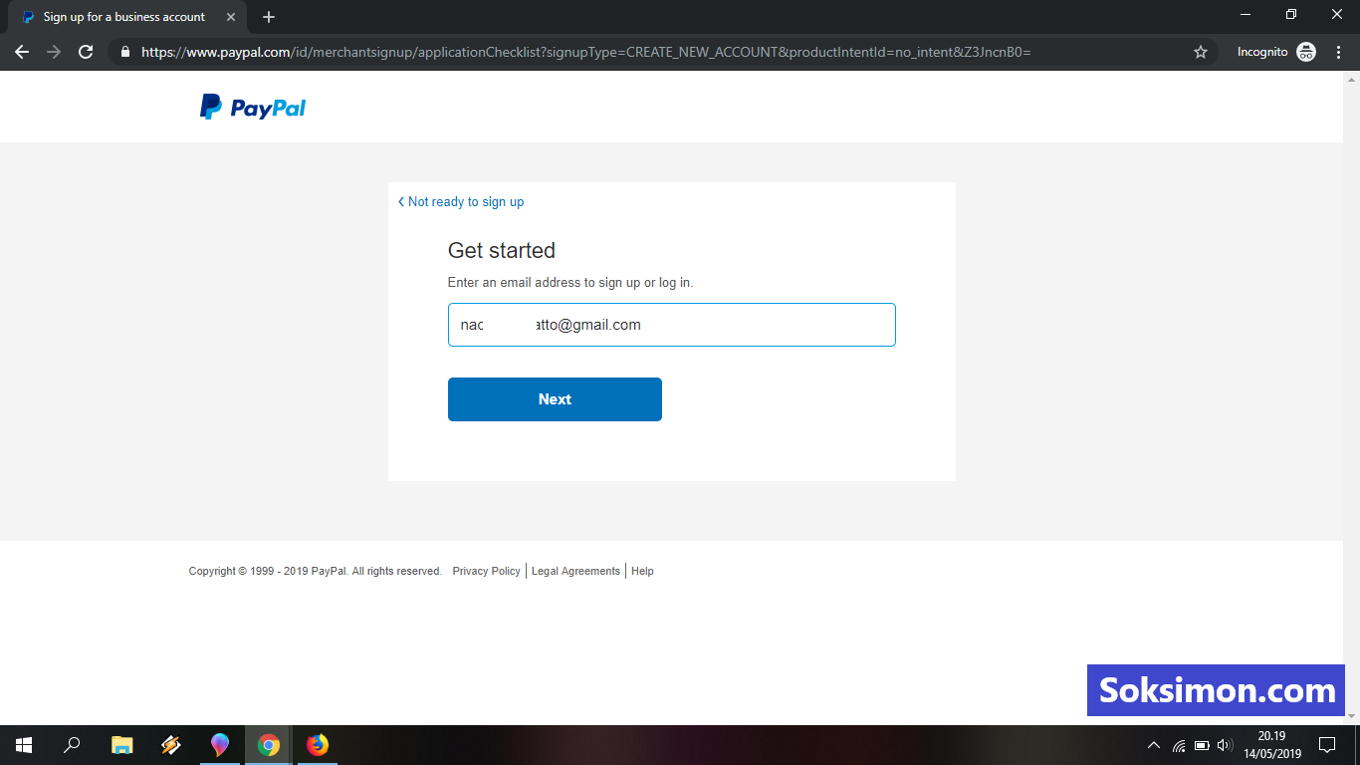1360x765 pixels.
Task: Open the striped yellow app in taskbar
Action: [170, 745]
